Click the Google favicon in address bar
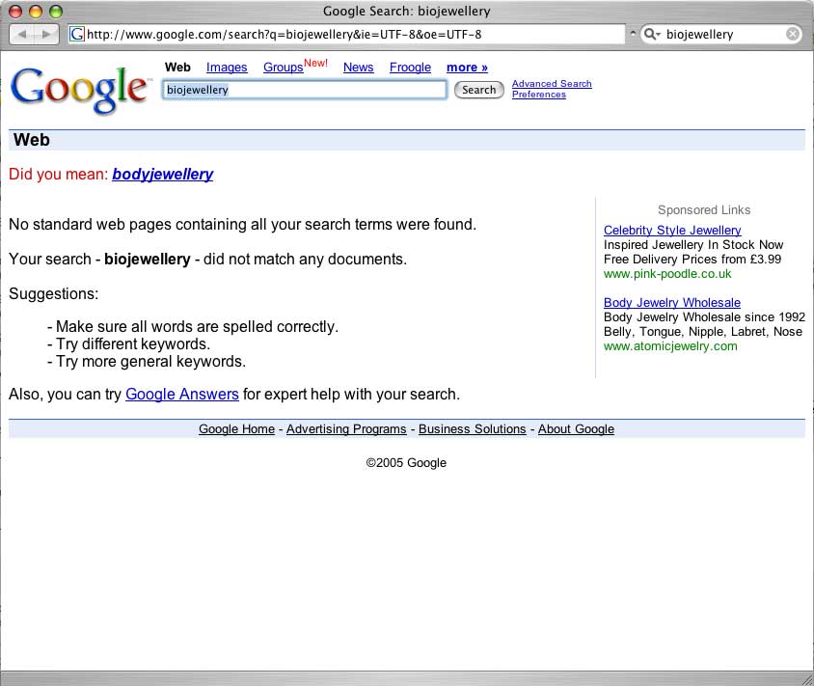The width and height of the screenshot is (814, 686). (x=77, y=35)
